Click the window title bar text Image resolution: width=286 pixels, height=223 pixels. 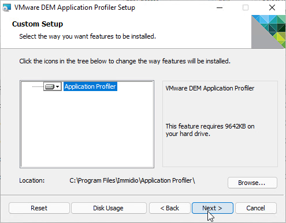pyautogui.click(x=75, y=7)
